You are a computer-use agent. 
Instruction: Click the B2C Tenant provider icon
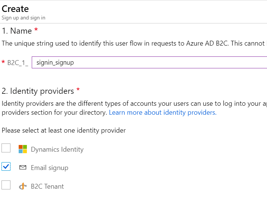tap(23, 186)
